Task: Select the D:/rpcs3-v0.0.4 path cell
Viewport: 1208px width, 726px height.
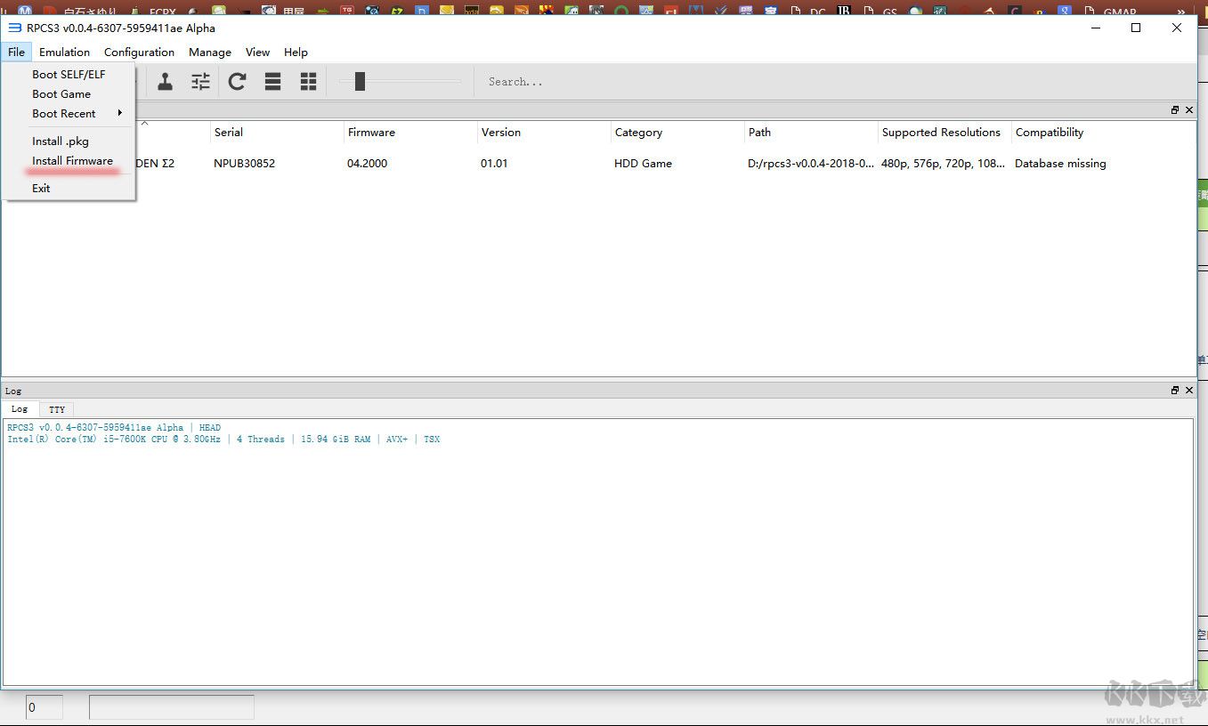Action: pyautogui.click(x=811, y=163)
